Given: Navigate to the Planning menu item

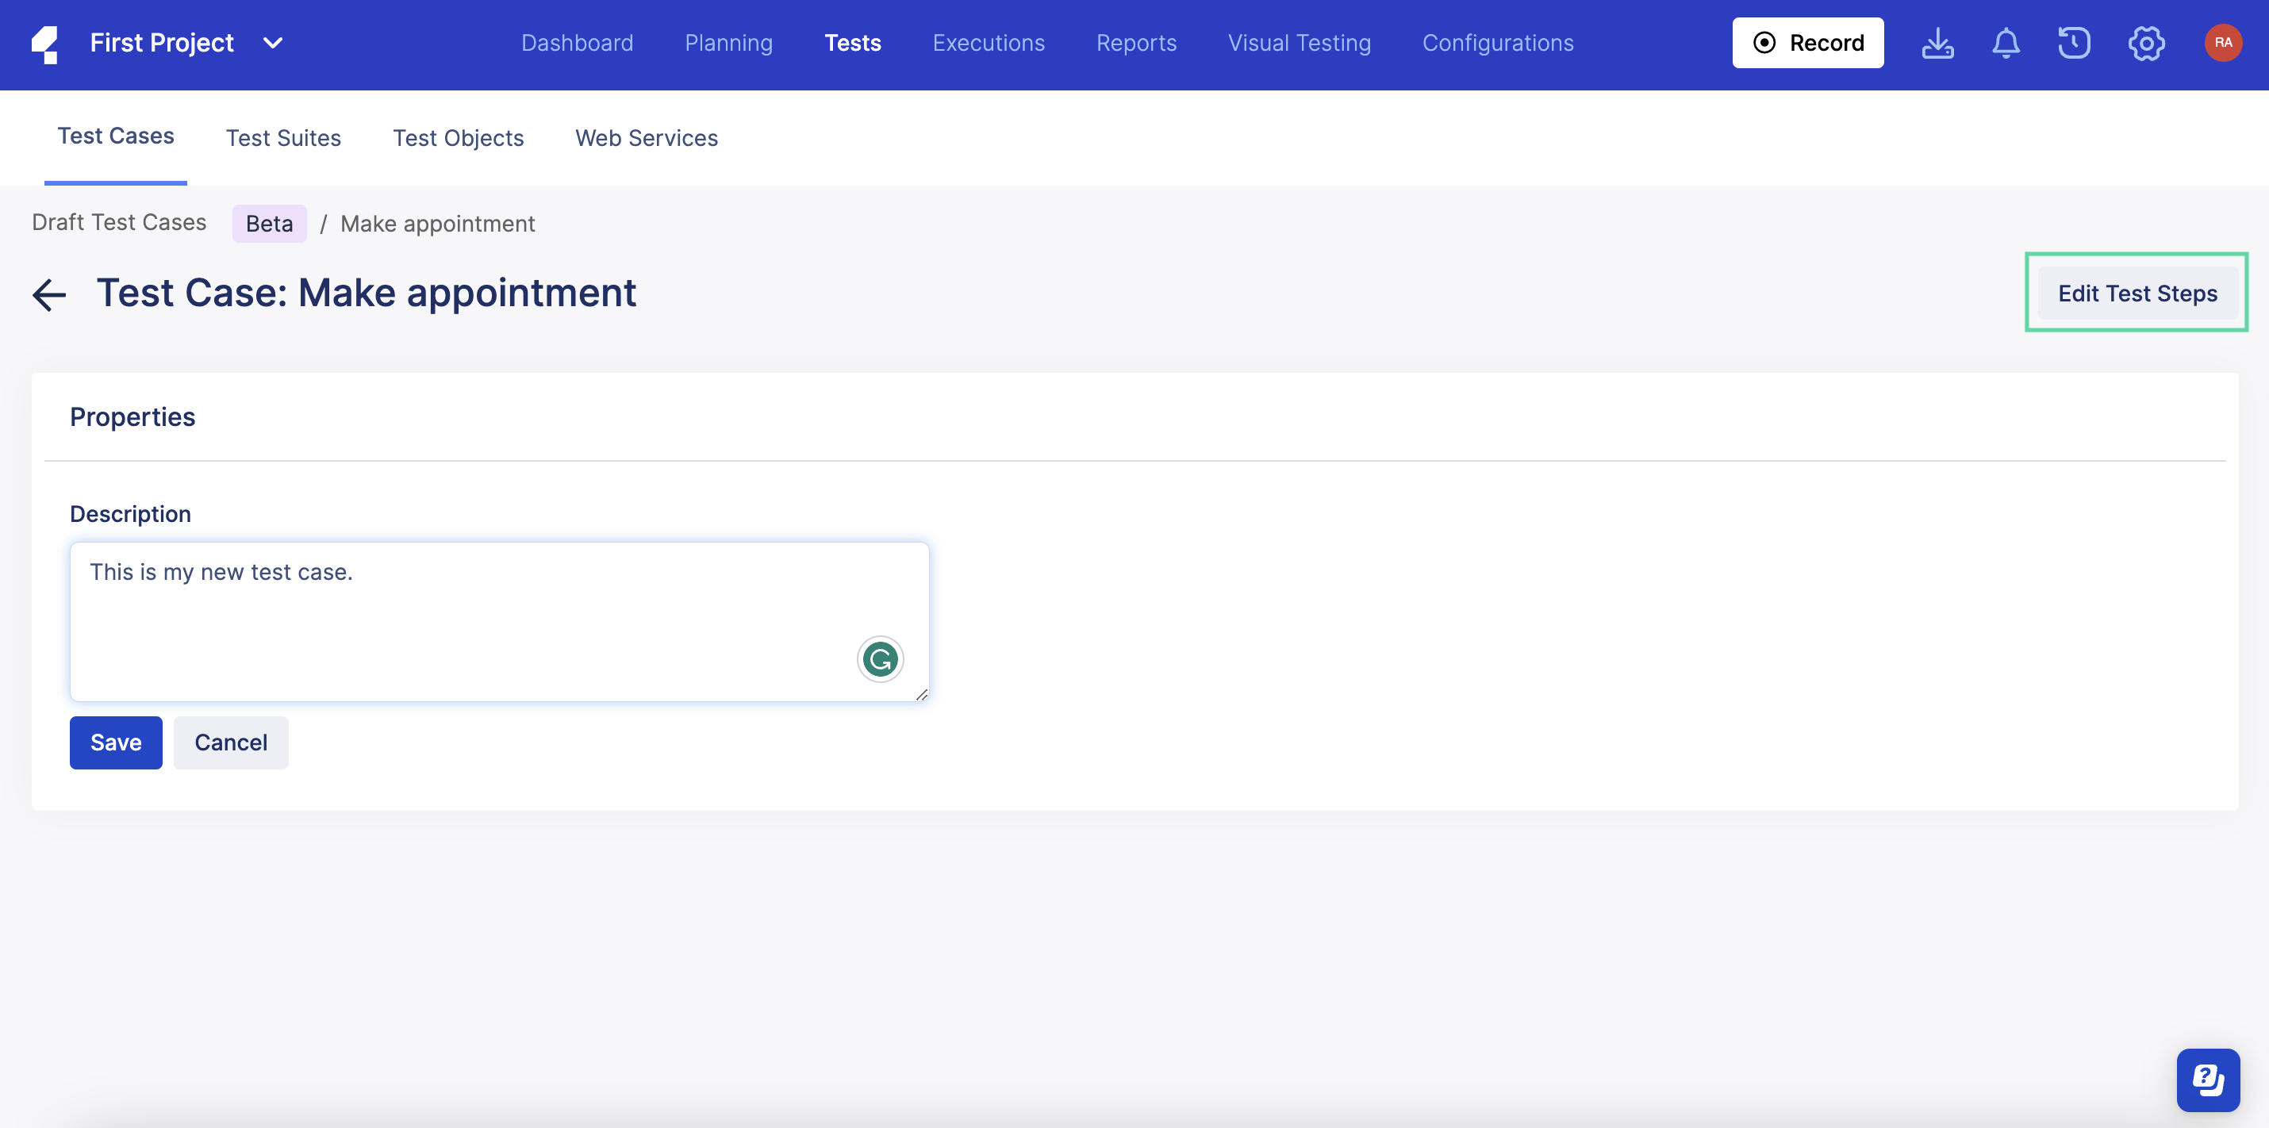Looking at the screenshot, I should pos(728,40).
